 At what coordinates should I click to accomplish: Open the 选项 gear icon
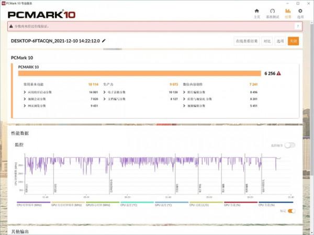coord(300,13)
